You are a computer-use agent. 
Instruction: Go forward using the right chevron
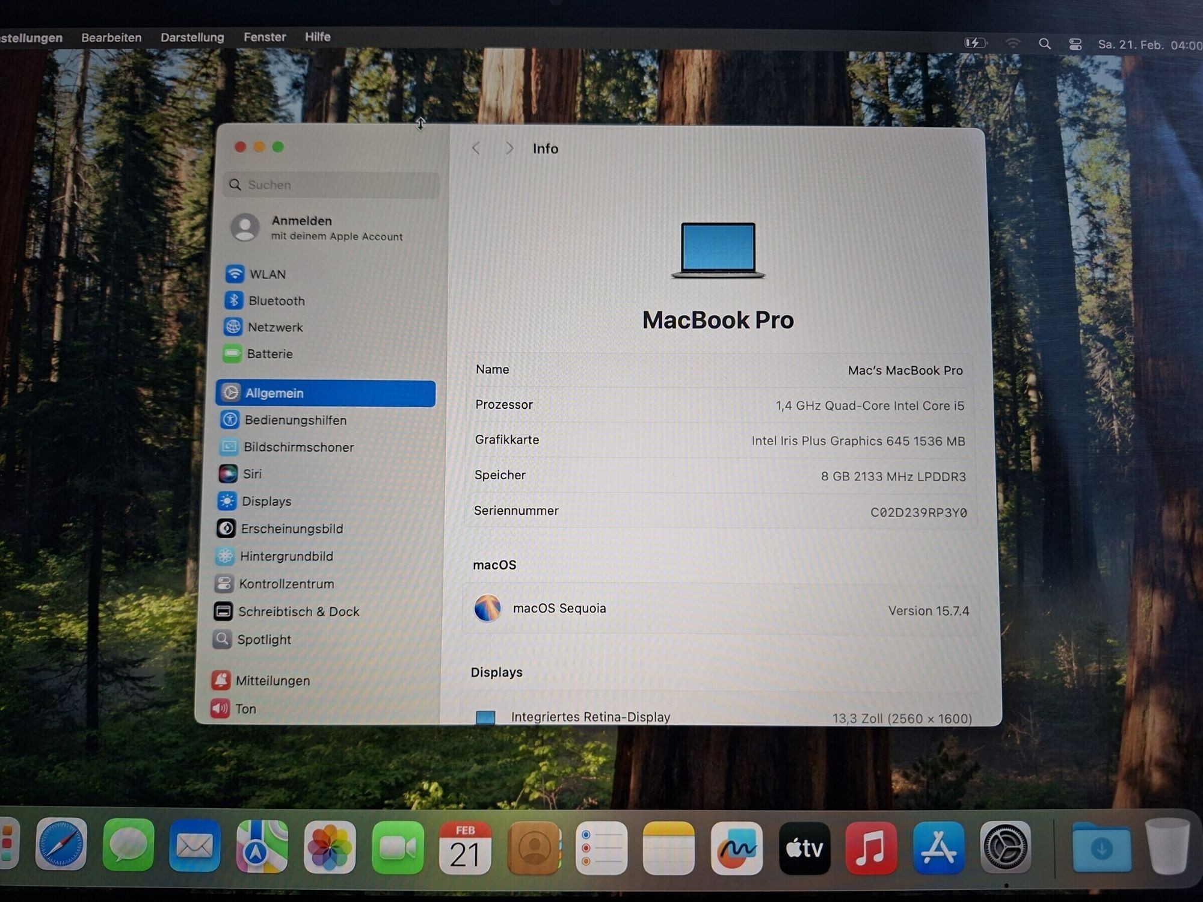[x=509, y=148]
